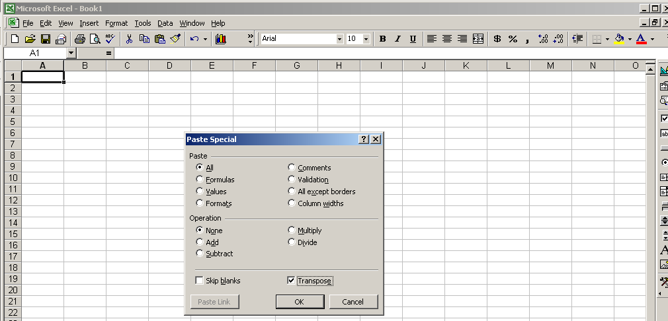This screenshot has width=668, height=321.
Task: Enable the Skip blanks checkbox
Action: click(x=199, y=281)
